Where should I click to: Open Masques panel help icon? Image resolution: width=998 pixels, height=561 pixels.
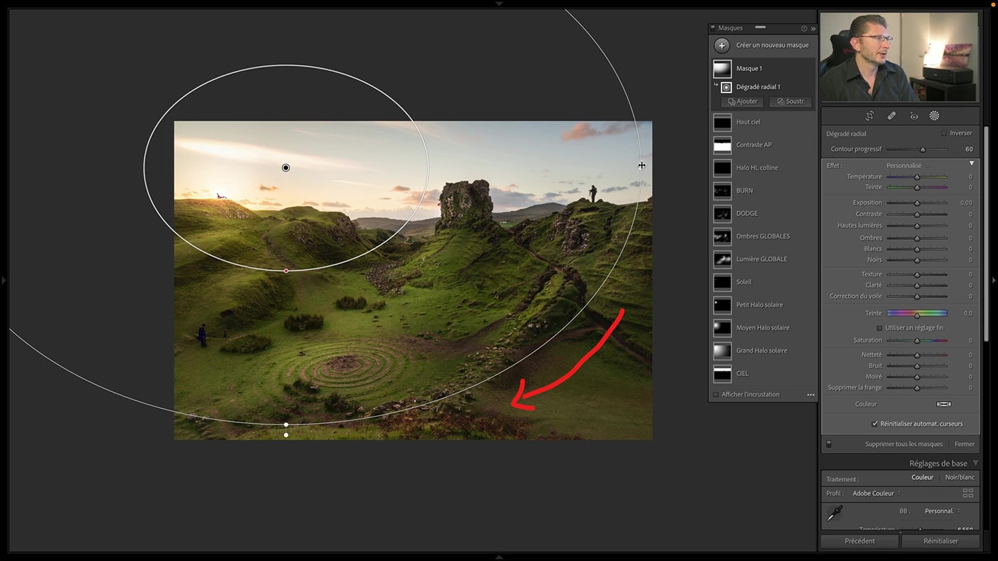(x=804, y=28)
